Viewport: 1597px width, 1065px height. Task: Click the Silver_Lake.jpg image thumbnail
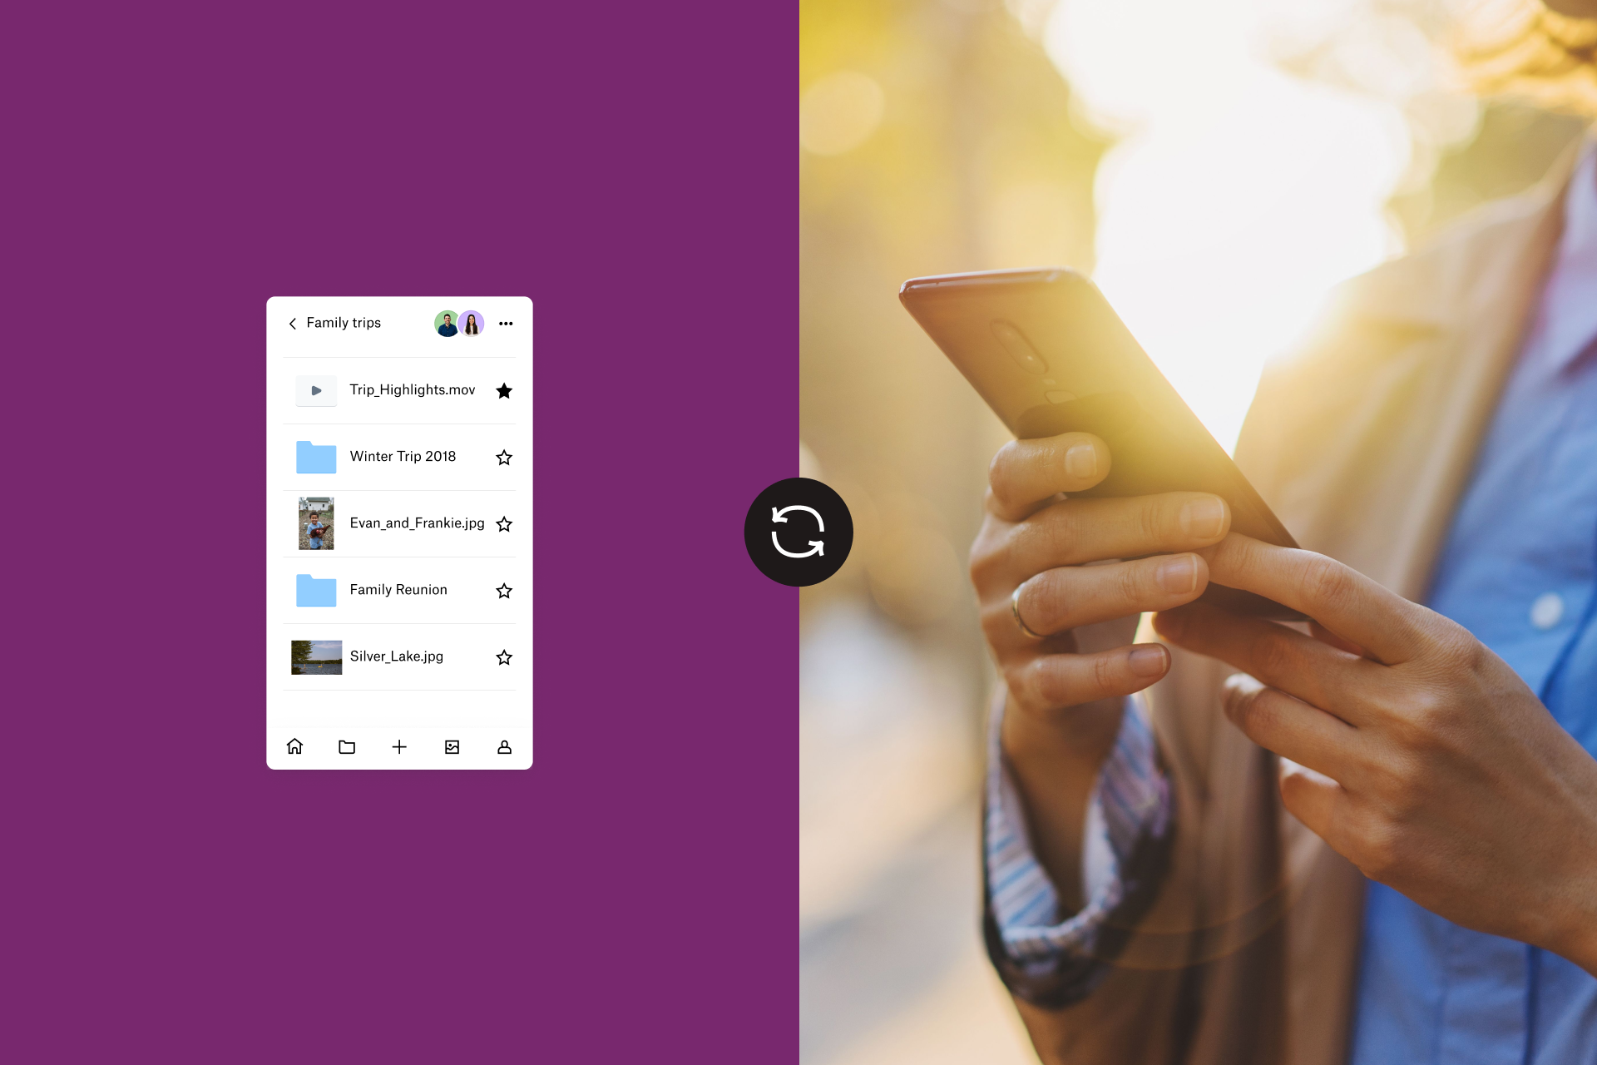[315, 656]
